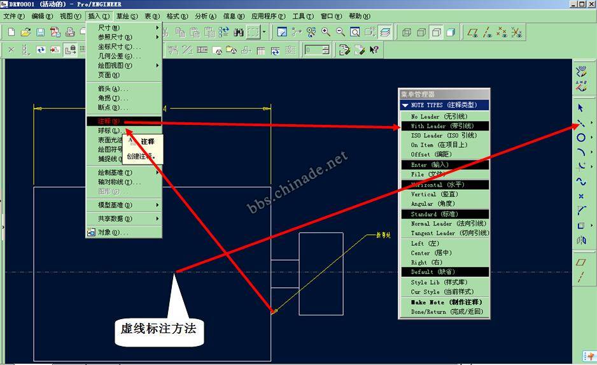597x365 pixels.
Task: Open the 格式 menu
Action: [x=178, y=16]
